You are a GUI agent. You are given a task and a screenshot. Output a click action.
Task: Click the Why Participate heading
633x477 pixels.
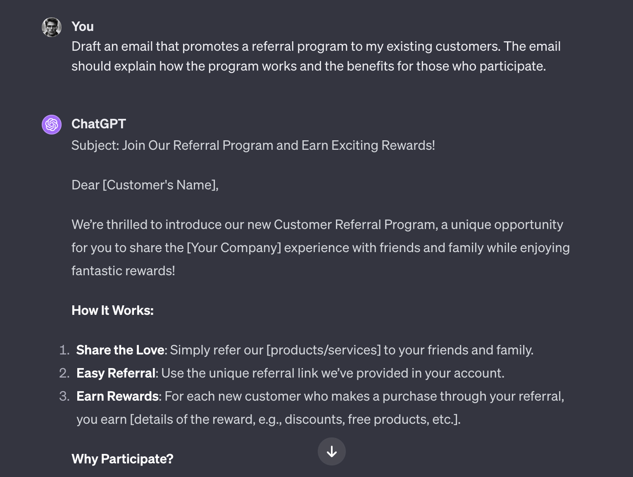[122, 458]
